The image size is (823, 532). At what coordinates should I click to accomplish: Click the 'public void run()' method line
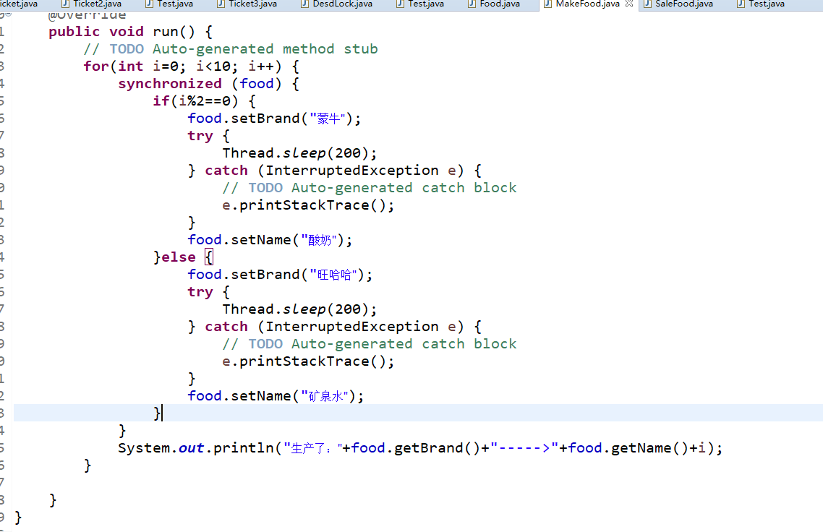131,32
